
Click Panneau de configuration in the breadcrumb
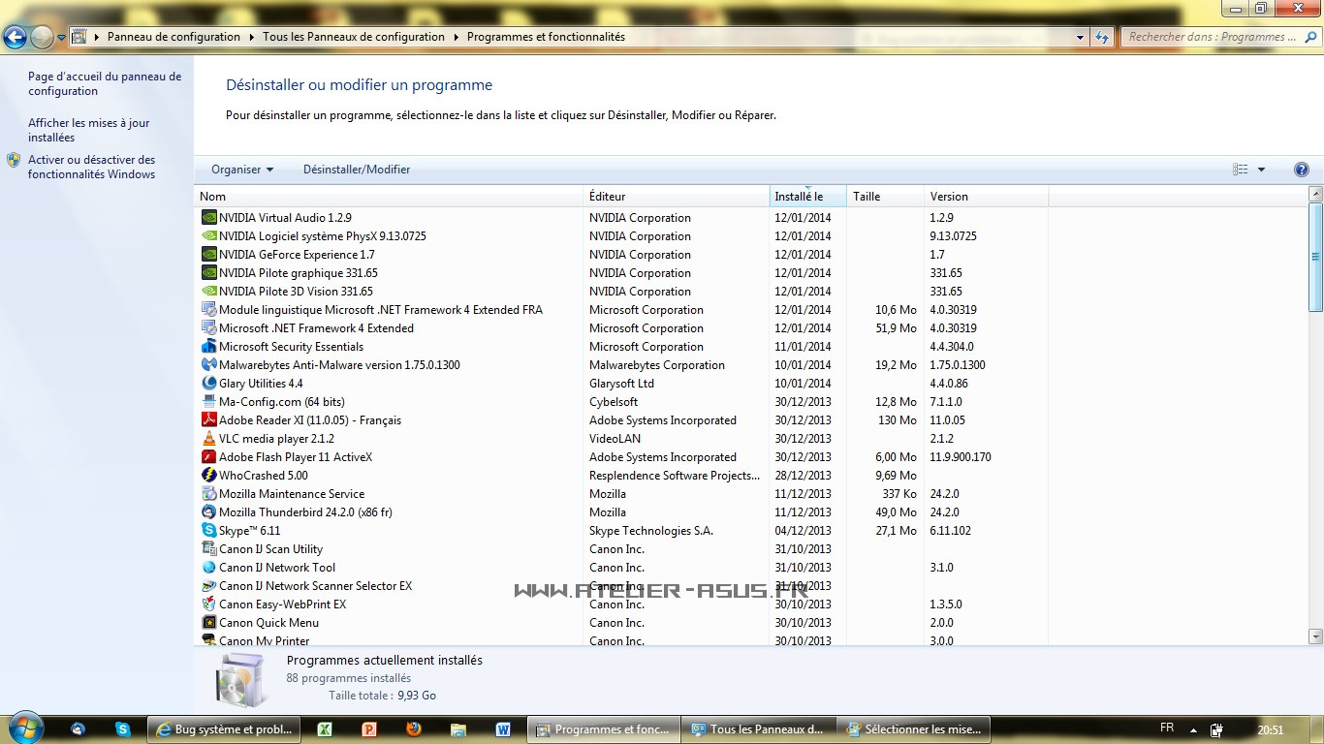173,36
